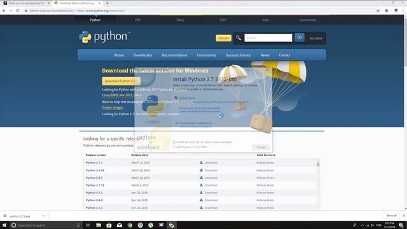Open the Windows Start menu
Screen dimensions: 407x229
click(4, 225)
